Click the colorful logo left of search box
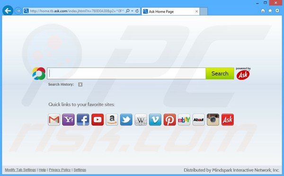This screenshot has width=284, height=176. coord(39,74)
